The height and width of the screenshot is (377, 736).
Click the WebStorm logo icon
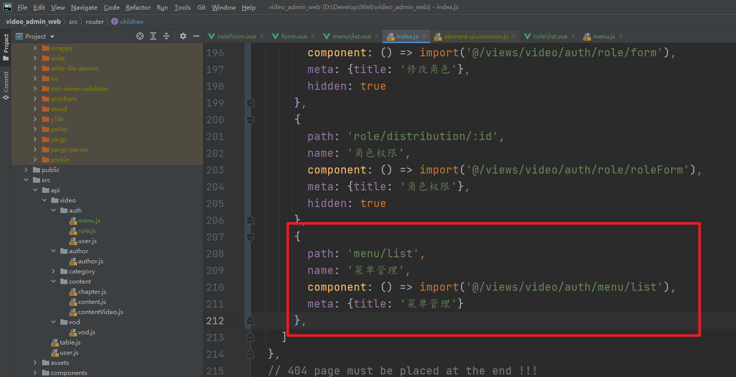tap(8, 7)
